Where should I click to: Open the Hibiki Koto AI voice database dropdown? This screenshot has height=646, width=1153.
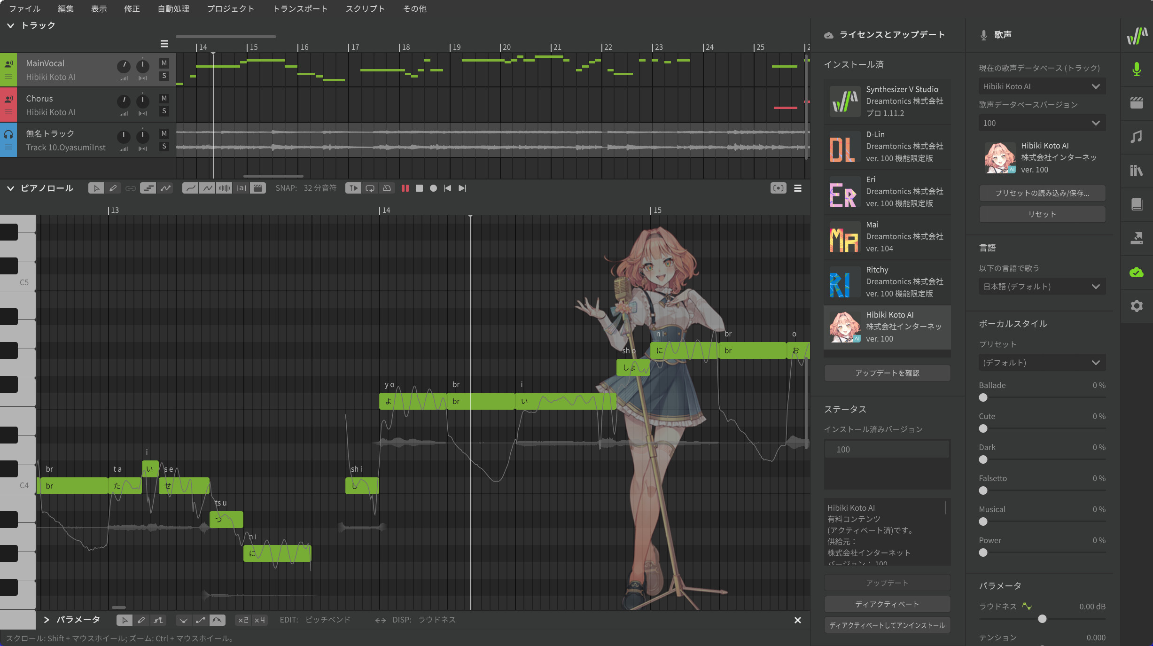(1042, 86)
